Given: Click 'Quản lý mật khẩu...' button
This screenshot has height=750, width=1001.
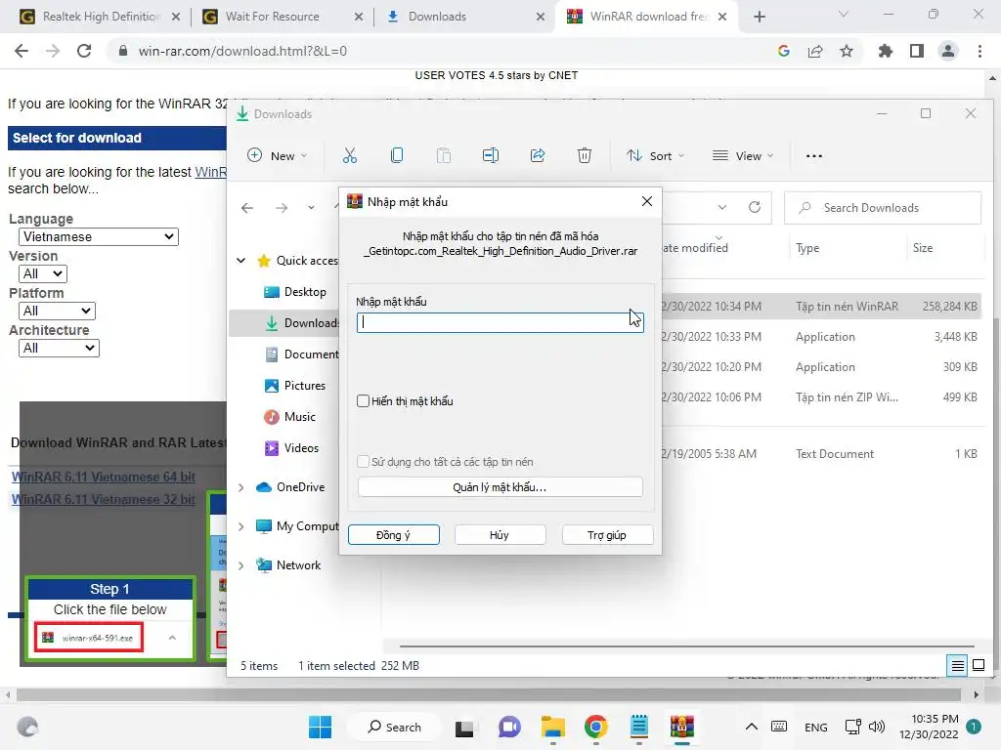Looking at the screenshot, I should (500, 487).
